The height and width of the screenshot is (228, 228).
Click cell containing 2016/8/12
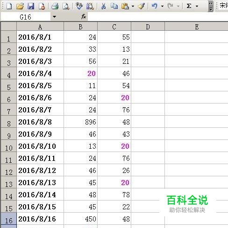40,170
